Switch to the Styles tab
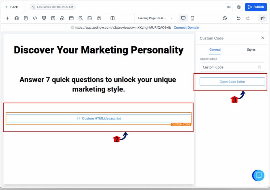This screenshot has width=270, height=190. point(251,49)
